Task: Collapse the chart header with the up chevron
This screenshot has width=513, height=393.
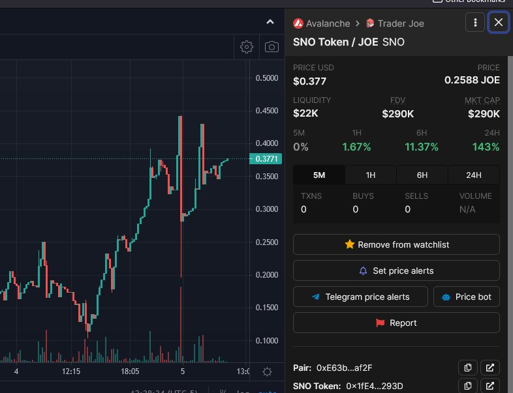Action: click(x=270, y=22)
